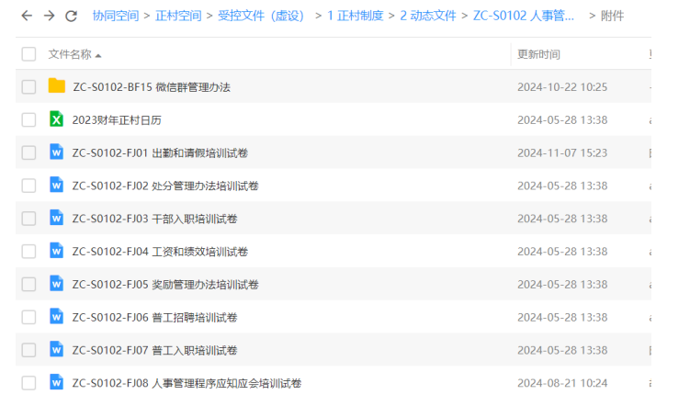Tick the checkbox for FJ06 普工招聘培训试卷
Viewport: 690px width, 417px height.
(28, 317)
